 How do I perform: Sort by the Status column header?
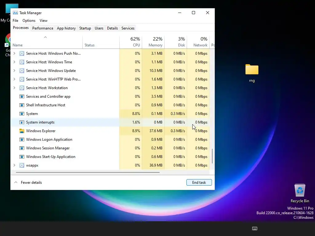point(101,42)
